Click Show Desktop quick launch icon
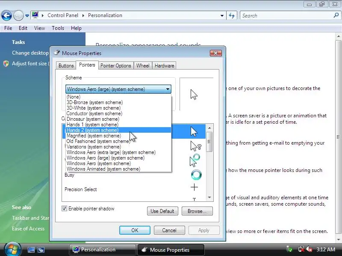342x256 pixels. (x=31, y=250)
